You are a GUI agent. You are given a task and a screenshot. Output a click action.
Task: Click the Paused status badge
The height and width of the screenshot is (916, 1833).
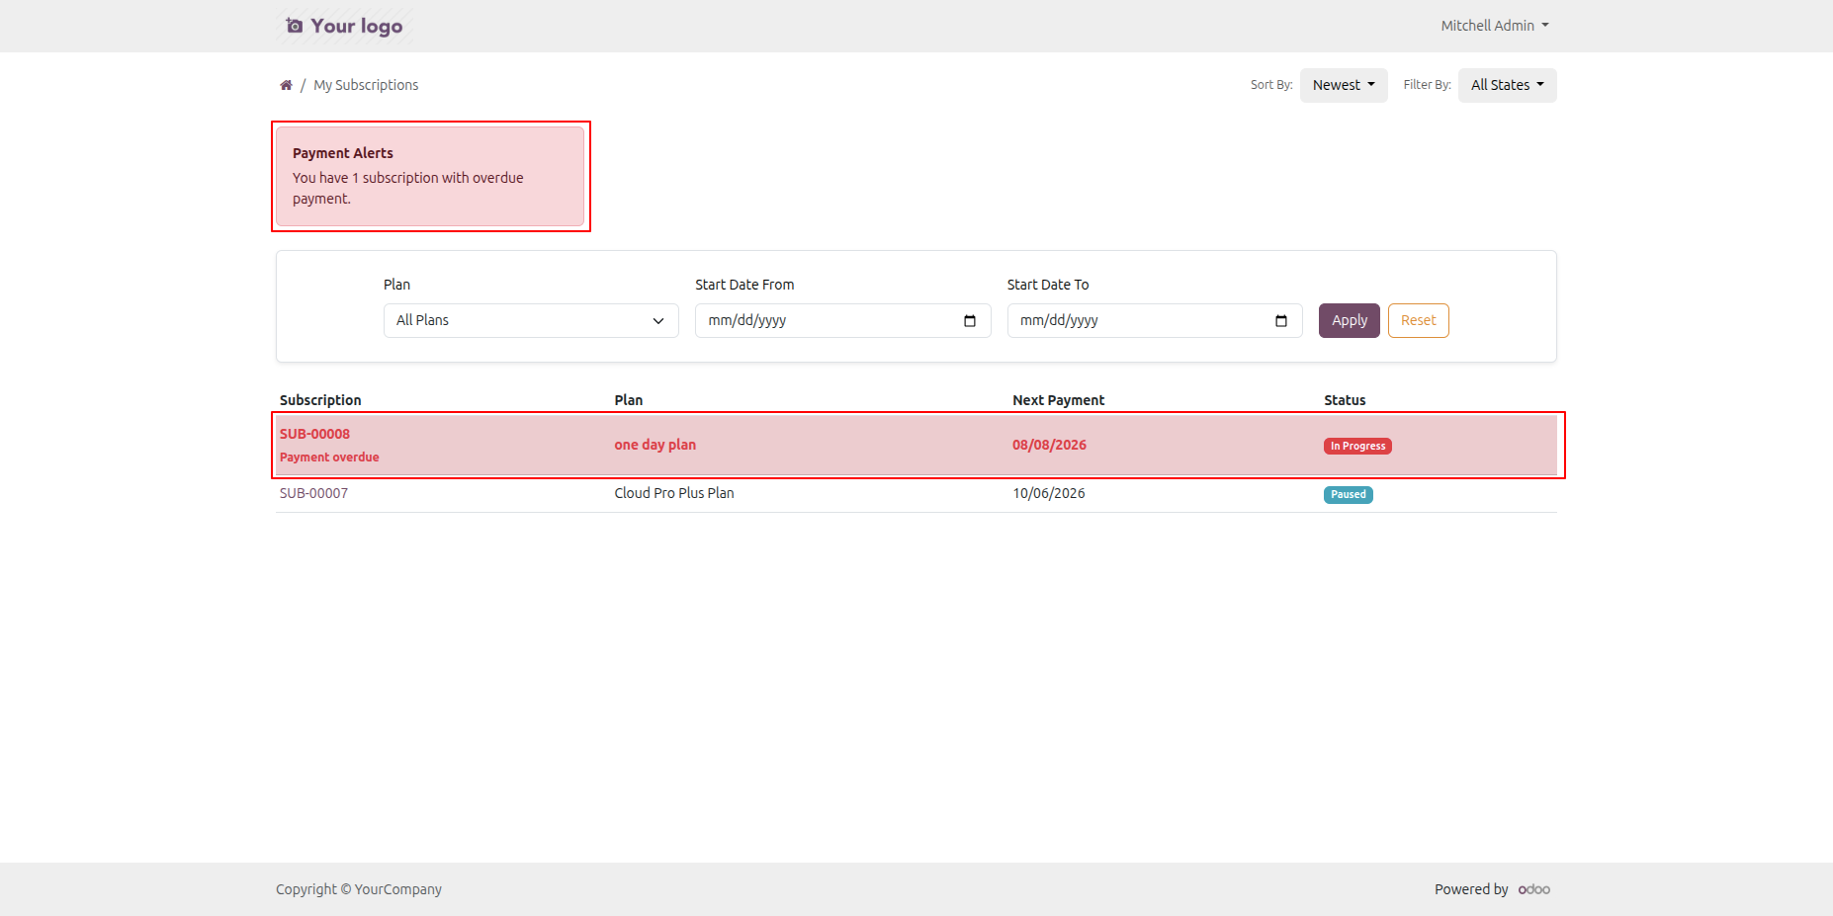1348,494
